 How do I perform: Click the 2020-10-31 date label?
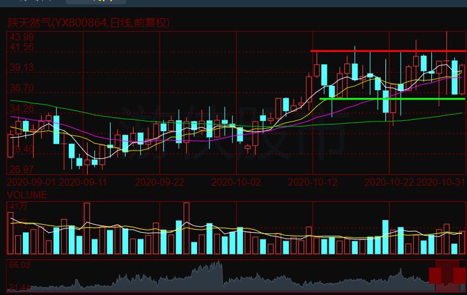tap(440, 182)
